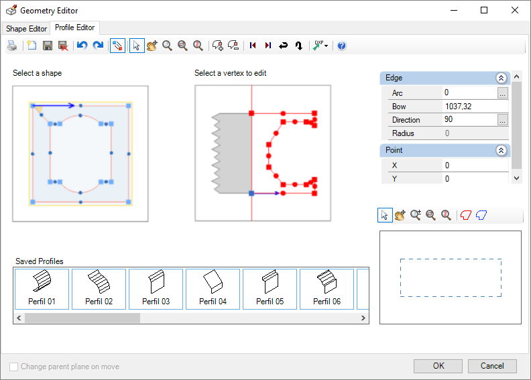Click the red shape outline icon

465,215
